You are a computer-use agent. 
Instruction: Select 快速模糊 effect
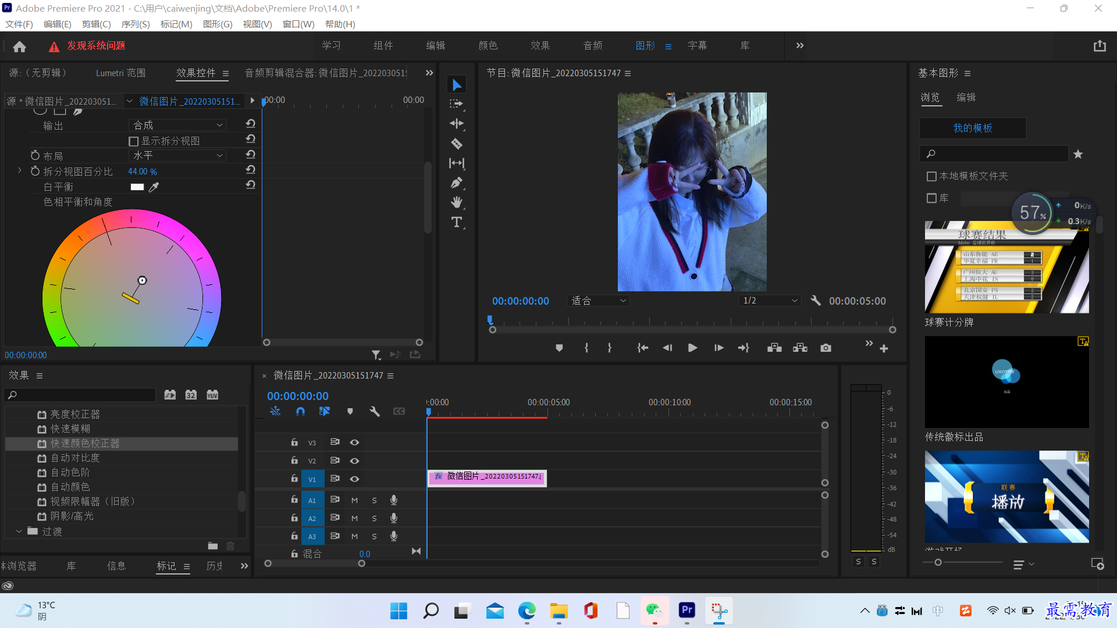pos(70,429)
